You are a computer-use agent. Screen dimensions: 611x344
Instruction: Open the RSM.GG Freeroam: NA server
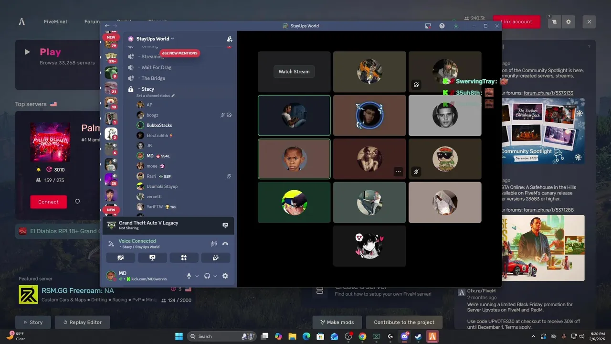click(77, 290)
